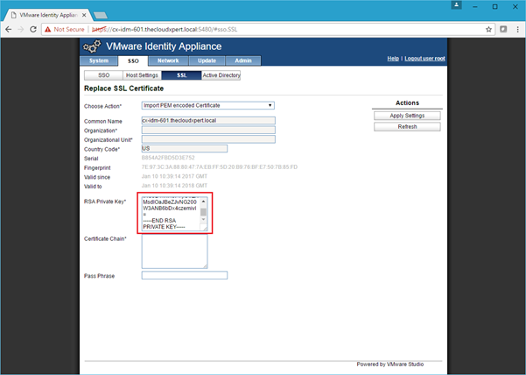Click the Refresh action button
The height and width of the screenshot is (375, 526).
(x=407, y=126)
